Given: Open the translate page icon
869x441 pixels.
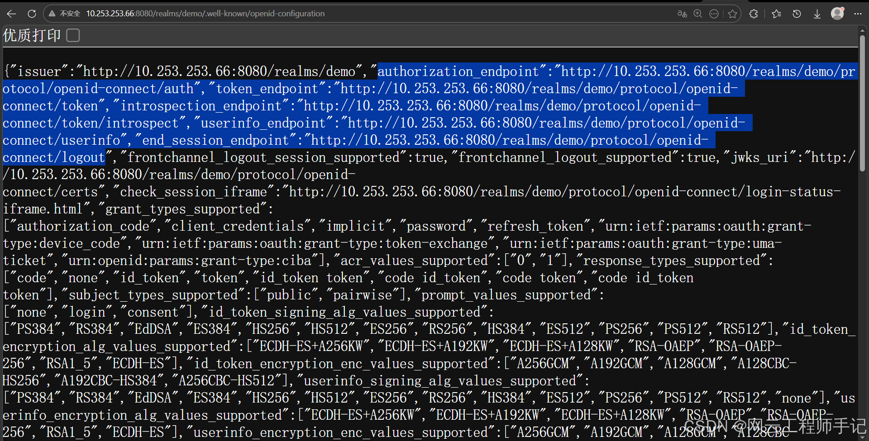Looking at the screenshot, I should (x=682, y=14).
